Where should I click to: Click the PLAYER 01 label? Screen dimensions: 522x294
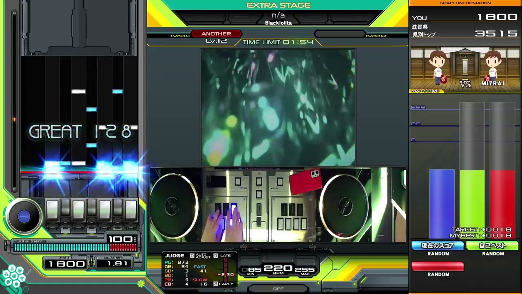tap(180, 36)
